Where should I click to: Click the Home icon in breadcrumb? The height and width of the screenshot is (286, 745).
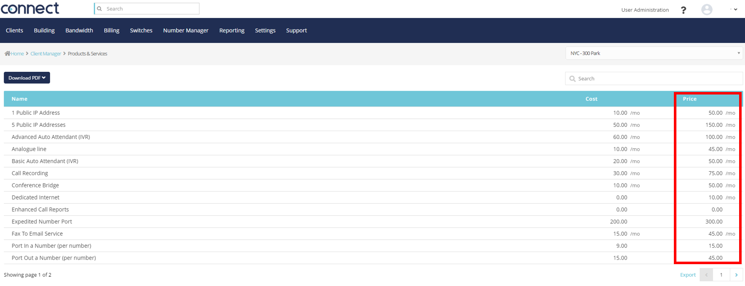8,54
